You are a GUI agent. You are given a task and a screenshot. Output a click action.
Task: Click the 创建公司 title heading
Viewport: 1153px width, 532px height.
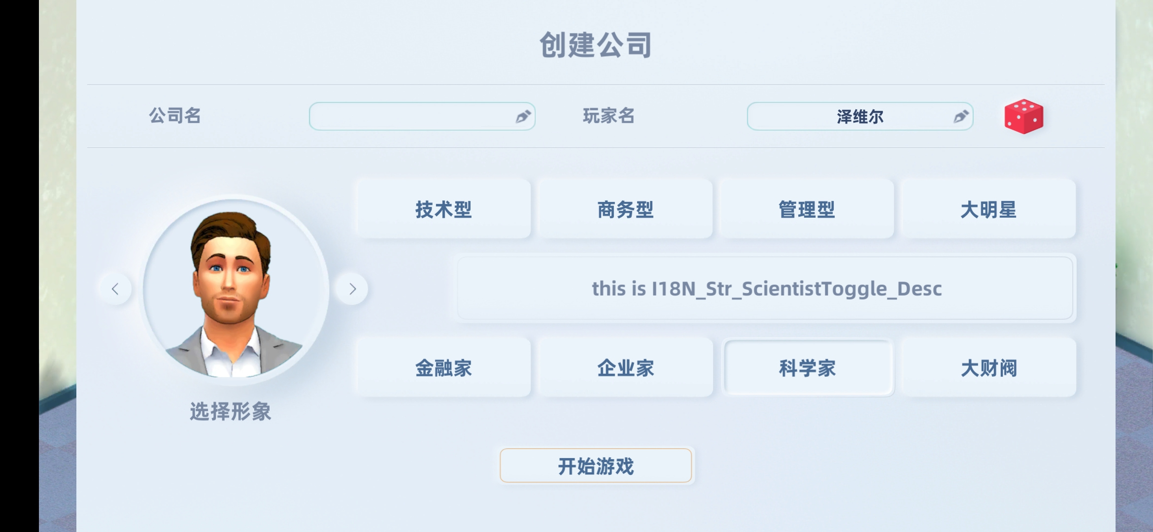(596, 45)
